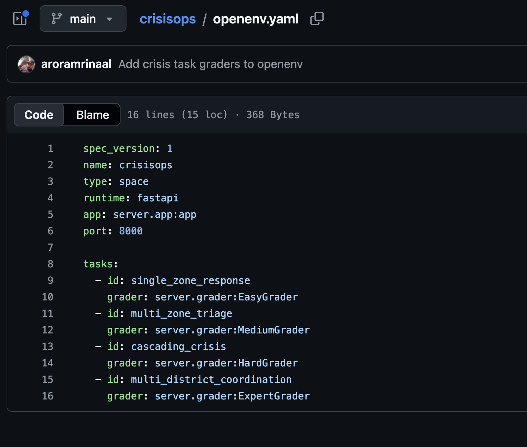Click line number 12

48,330
